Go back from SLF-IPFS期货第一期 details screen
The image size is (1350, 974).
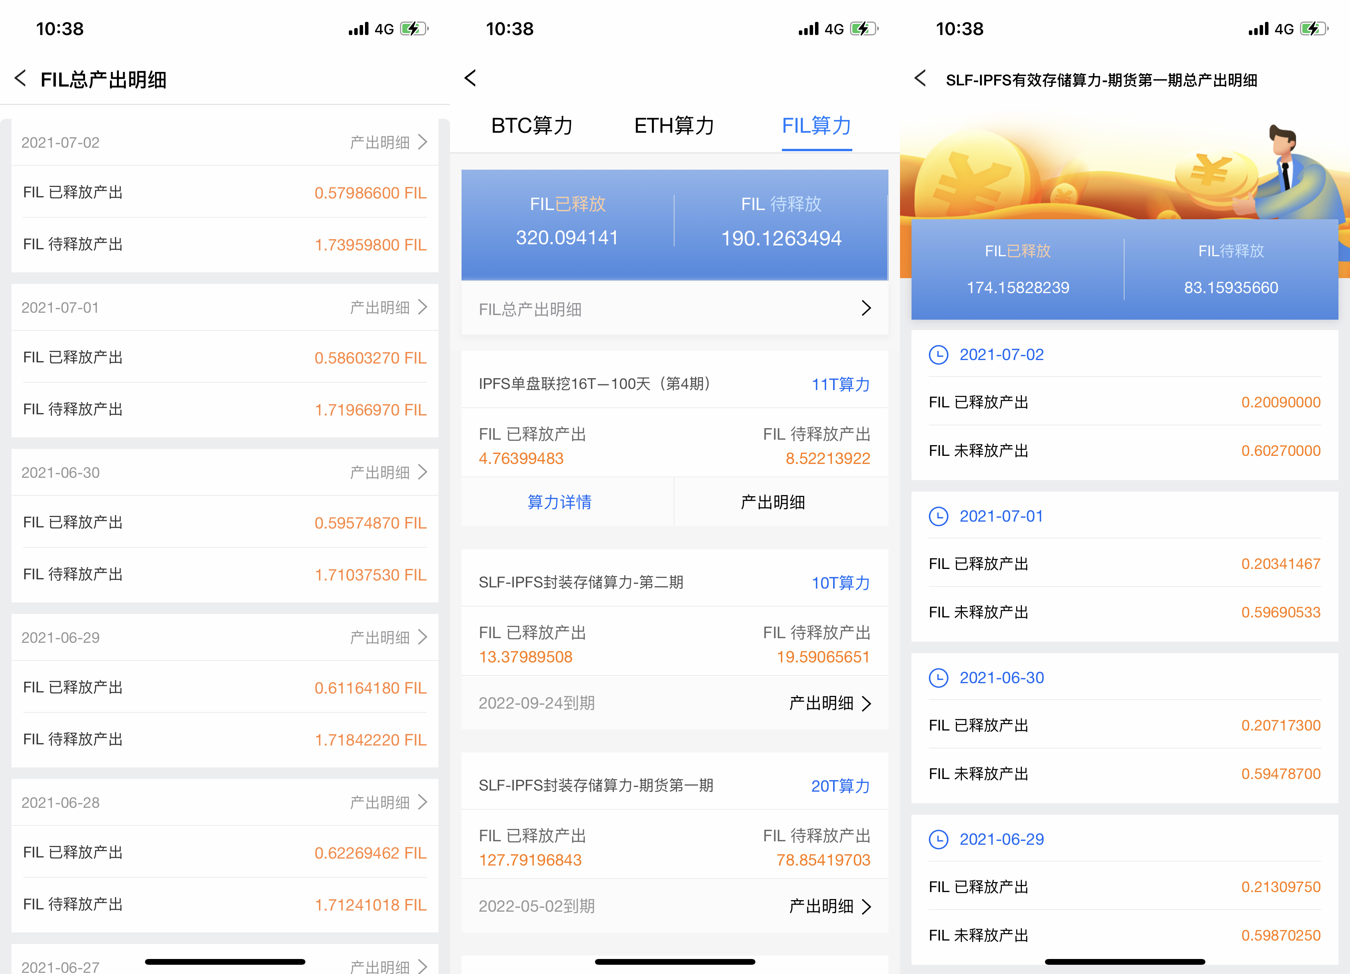pyautogui.click(x=920, y=78)
